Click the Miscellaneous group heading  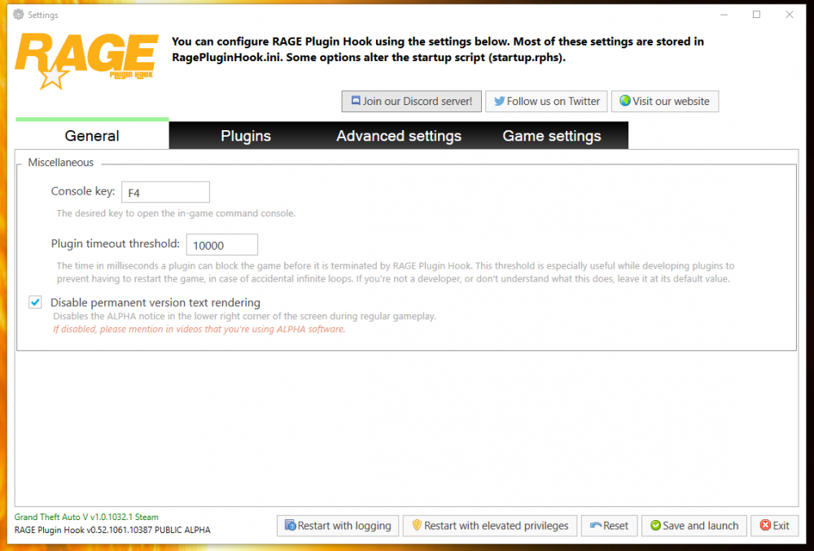click(x=61, y=163)
